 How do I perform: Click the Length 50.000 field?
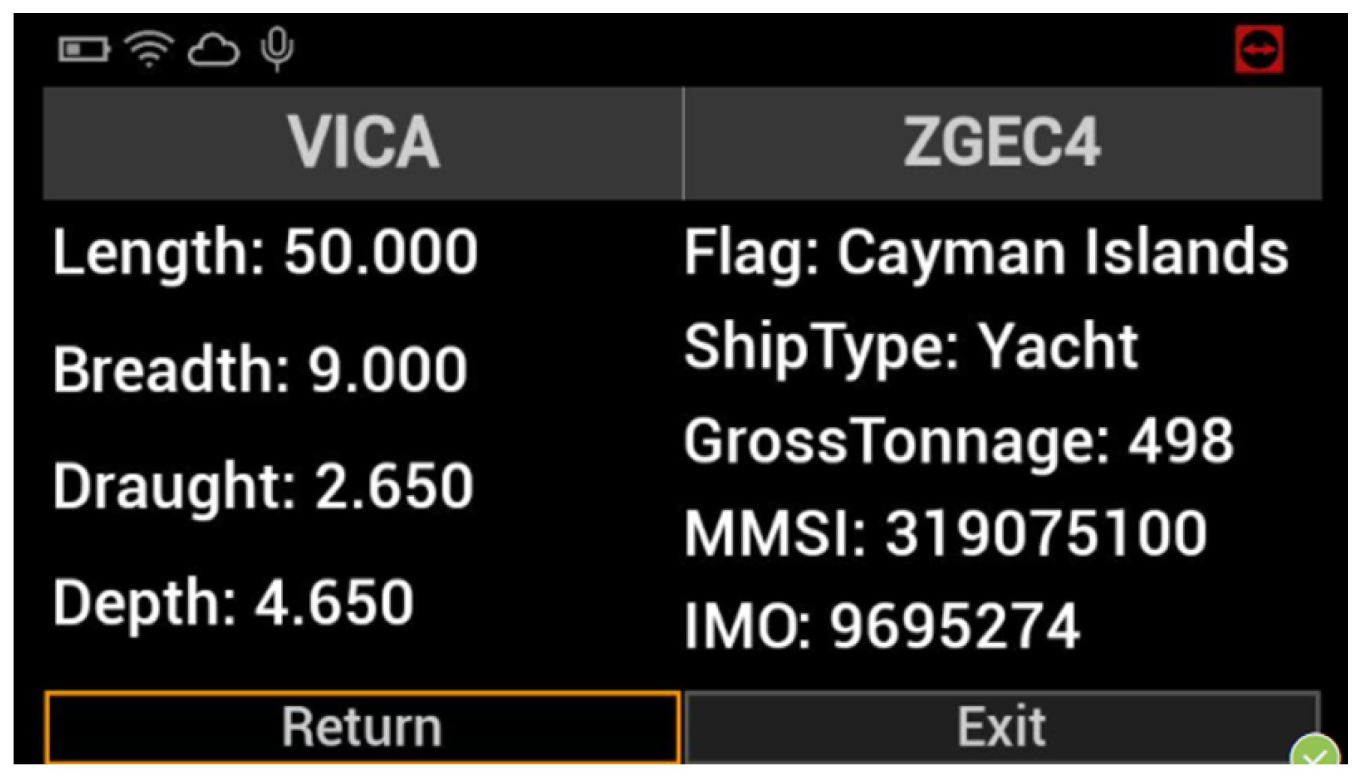[265, 253]
